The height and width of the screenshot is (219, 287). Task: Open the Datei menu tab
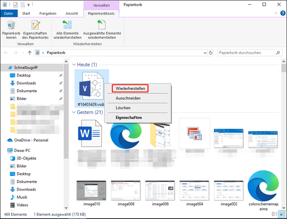click(x=8, y=13)
